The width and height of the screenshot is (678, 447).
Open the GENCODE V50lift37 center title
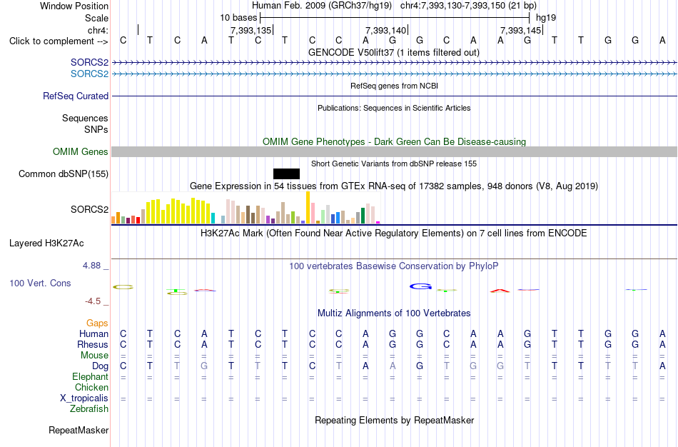[394, 52]
